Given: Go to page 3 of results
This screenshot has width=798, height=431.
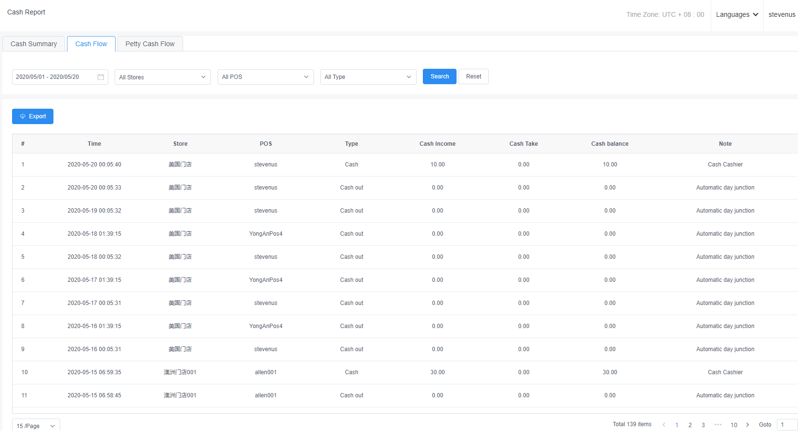Looking at the screenshot, I should point(703,425).
